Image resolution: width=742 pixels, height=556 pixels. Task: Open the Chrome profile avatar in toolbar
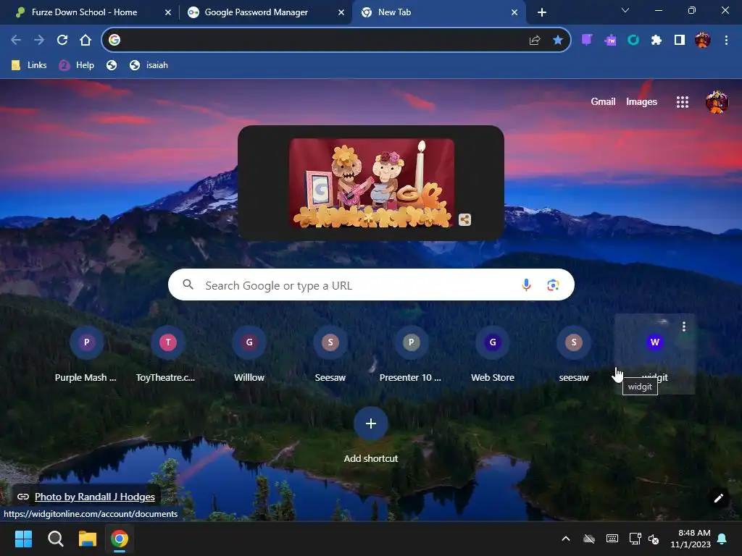click(703, 41)
